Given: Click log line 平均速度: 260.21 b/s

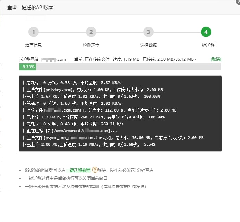Looking at the screenshot, I should click(x=73, y=124).
